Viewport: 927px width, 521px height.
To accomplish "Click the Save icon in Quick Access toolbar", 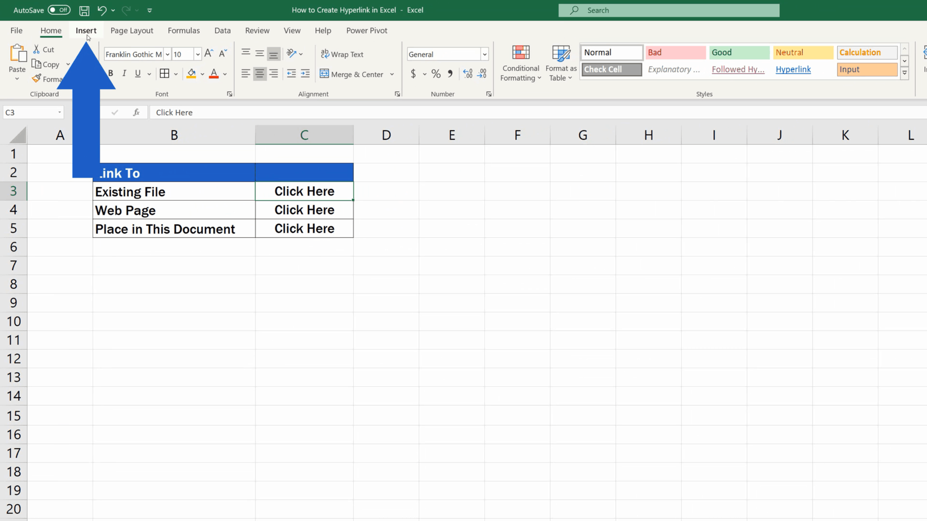I will pyautogui.click(x=84, y=10).
